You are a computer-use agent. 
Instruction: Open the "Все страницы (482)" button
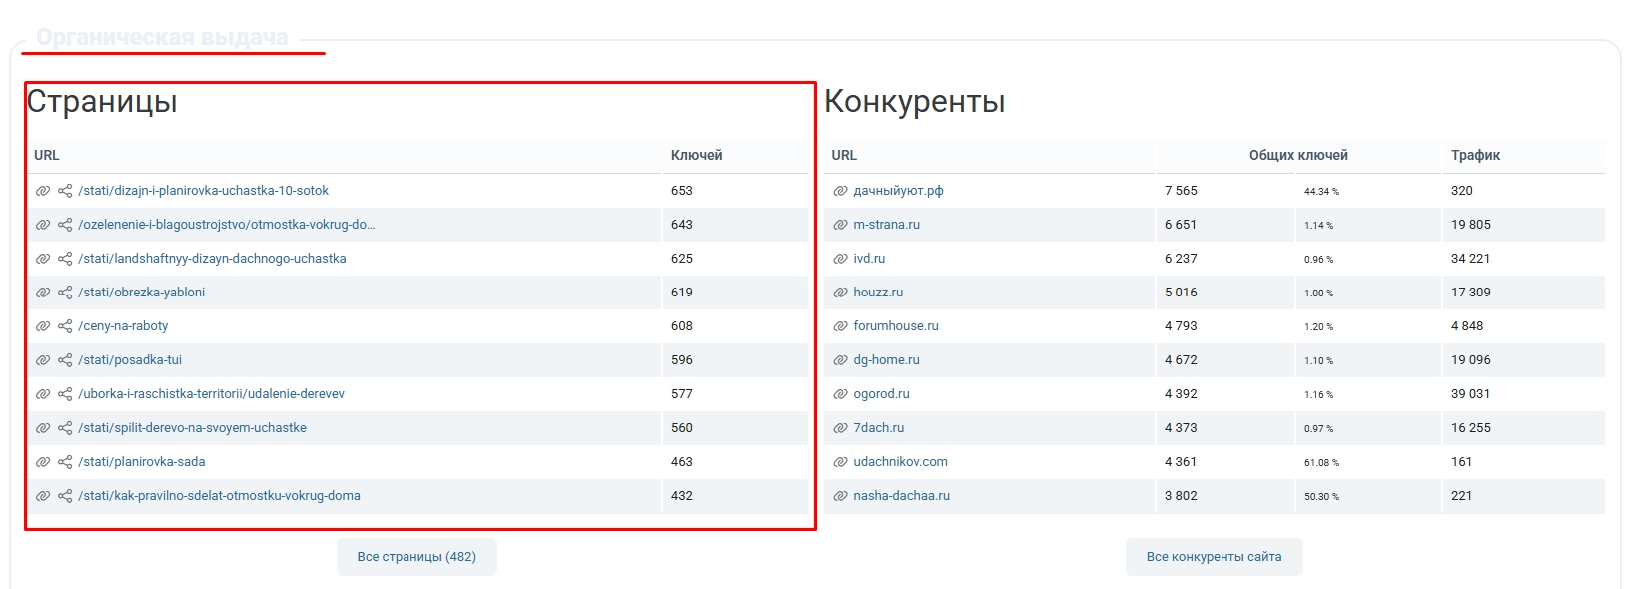coord(416,557)
